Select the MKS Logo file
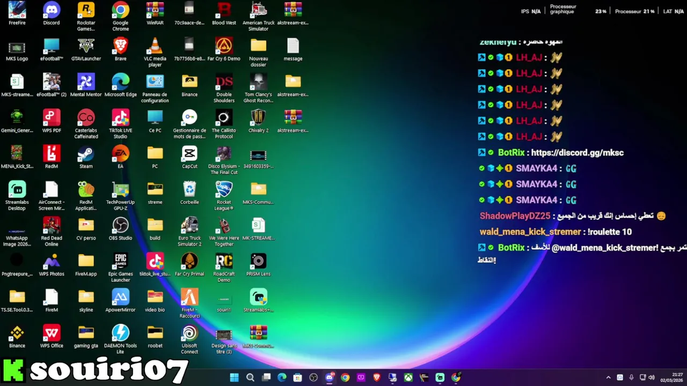This screenshot has width=687, height=386. 17,49
